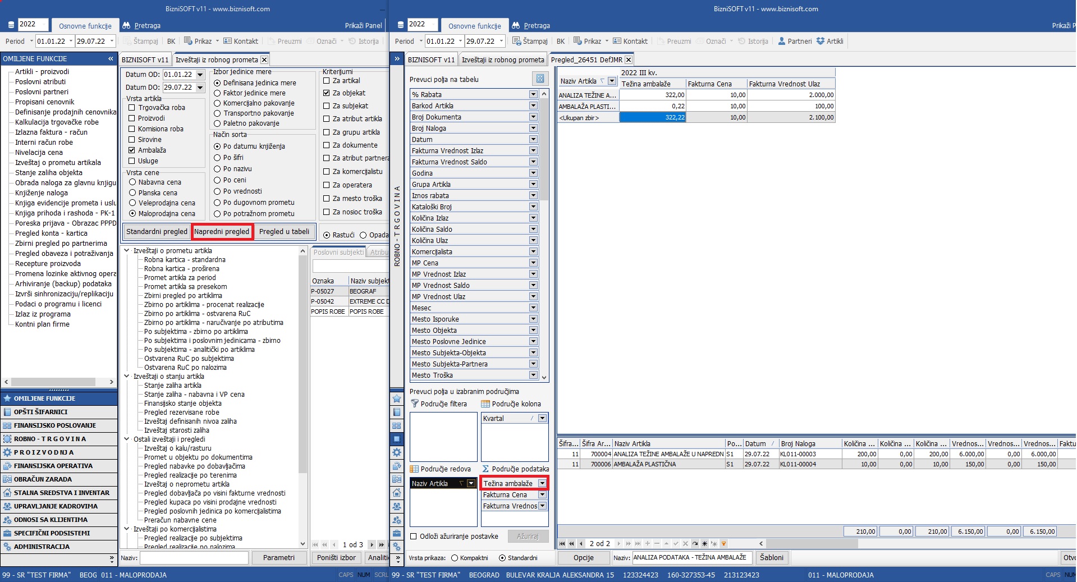Select the Kompaktni display type
Screen dimensions: 1077x582
pyautogui.click(x=455, y=558)
